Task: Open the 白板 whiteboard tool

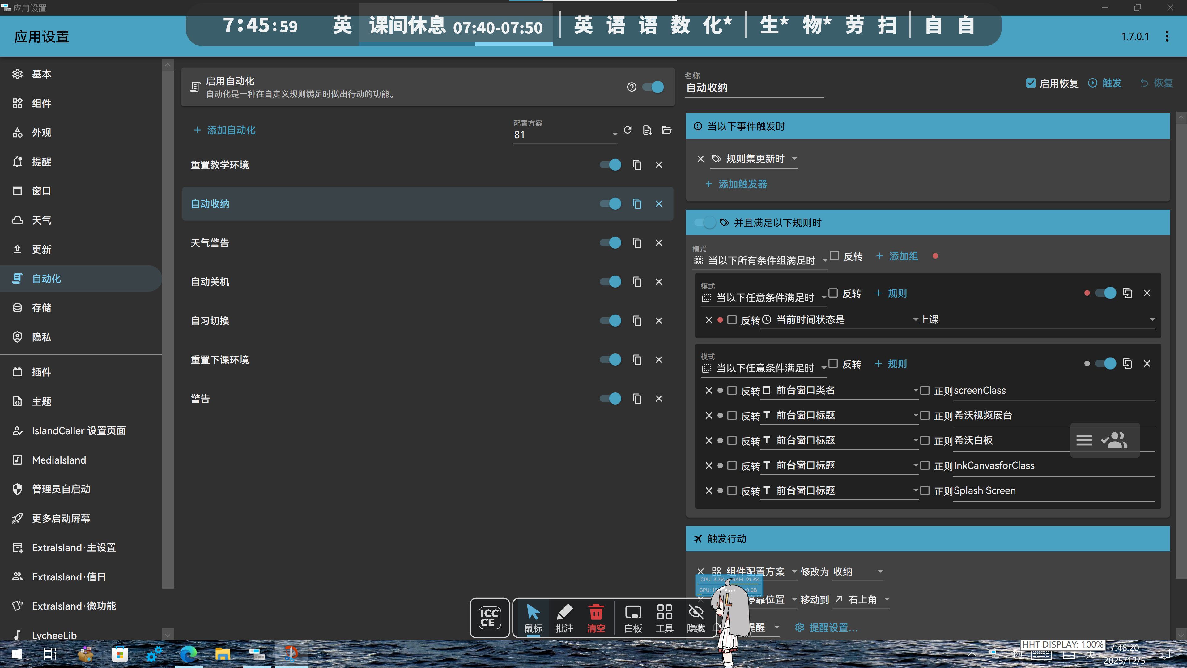Action: coord(633,618)
